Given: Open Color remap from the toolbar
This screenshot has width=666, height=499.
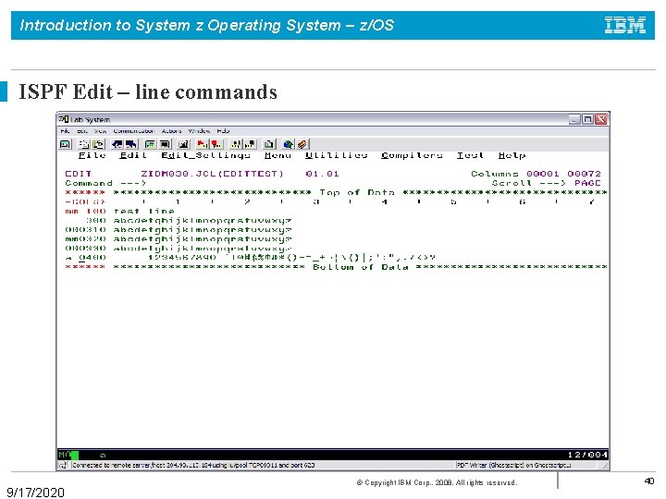Looking at the screenshot, I should click(165, 144).
